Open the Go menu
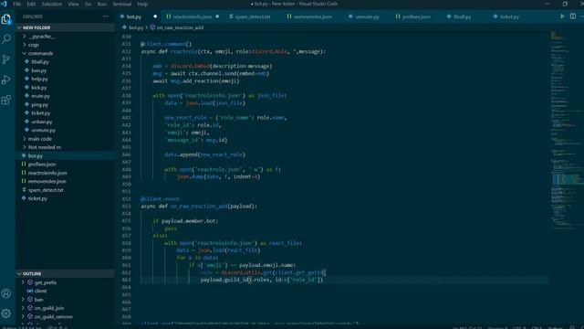The height and width of the screenshot is (329, 584). 88,4
